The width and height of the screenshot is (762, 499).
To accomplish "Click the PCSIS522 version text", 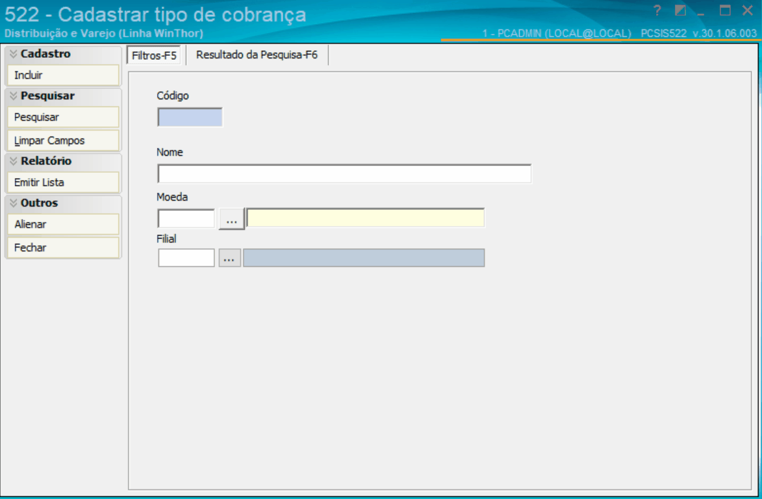I will [698, 33].
